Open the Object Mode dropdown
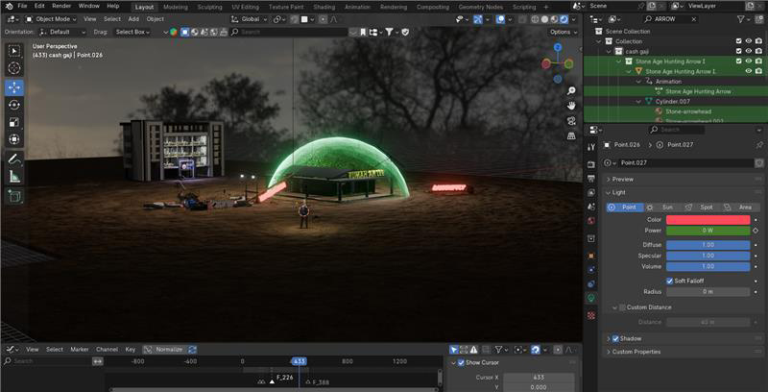 pos(51,19)
